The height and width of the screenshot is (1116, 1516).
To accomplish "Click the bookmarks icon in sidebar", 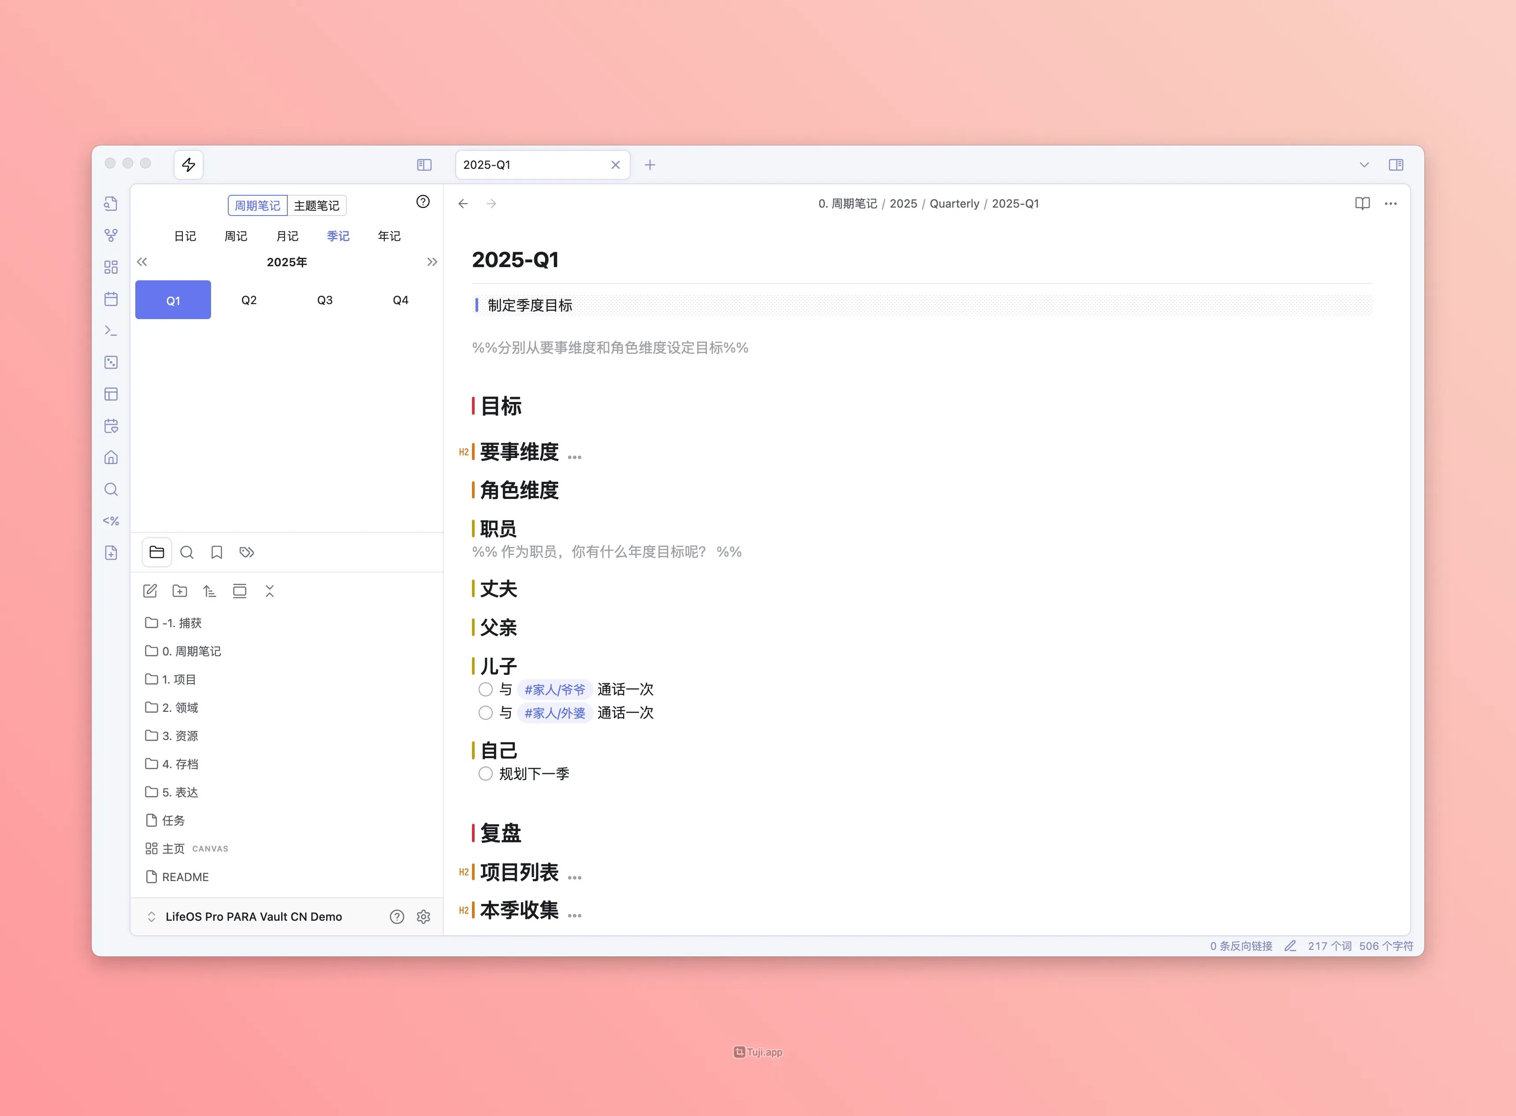I will [216, 553].
